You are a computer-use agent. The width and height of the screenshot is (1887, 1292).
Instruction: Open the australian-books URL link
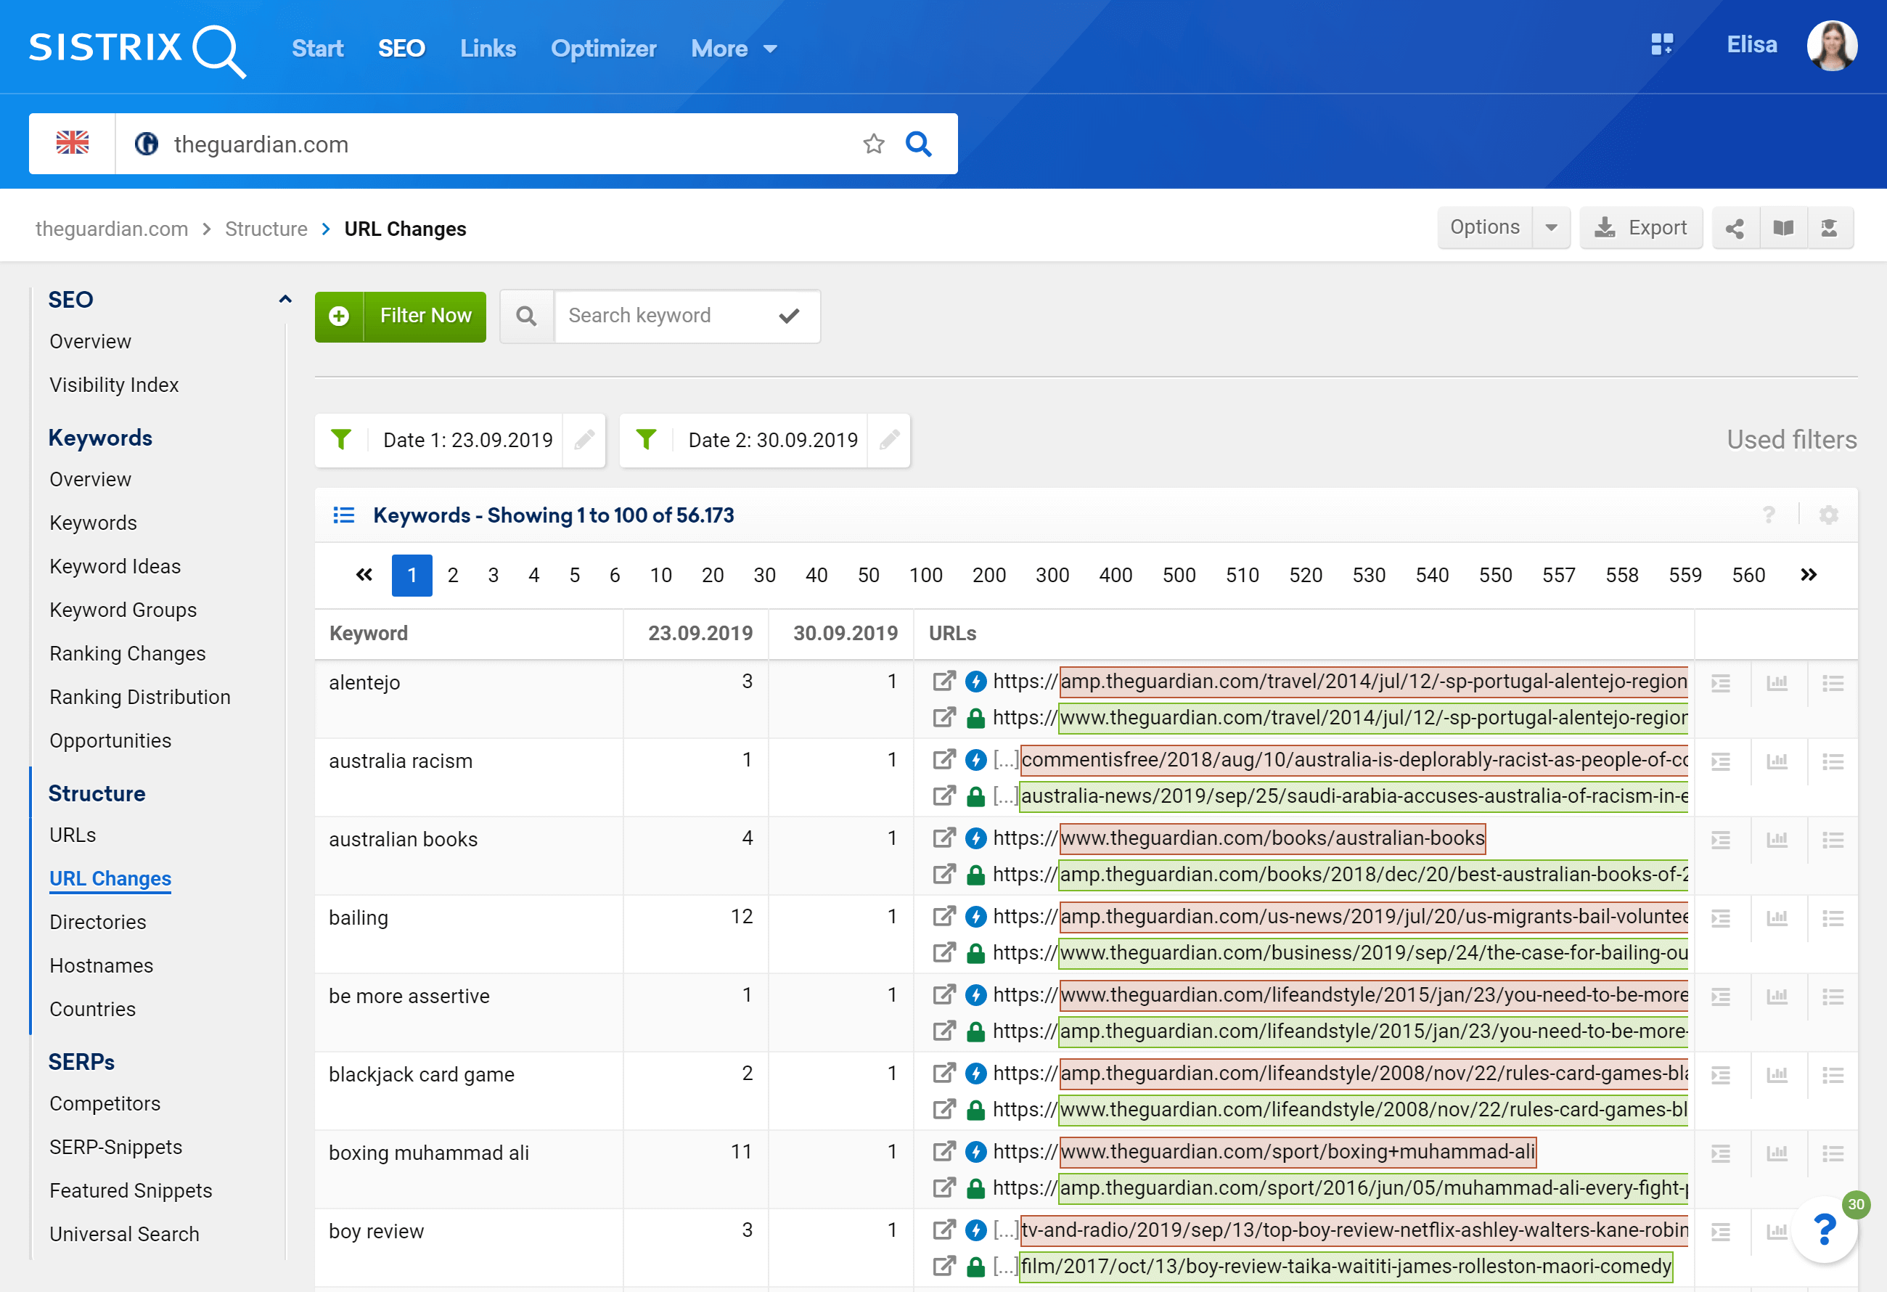pyautogui.click(x=1272, y=838)
